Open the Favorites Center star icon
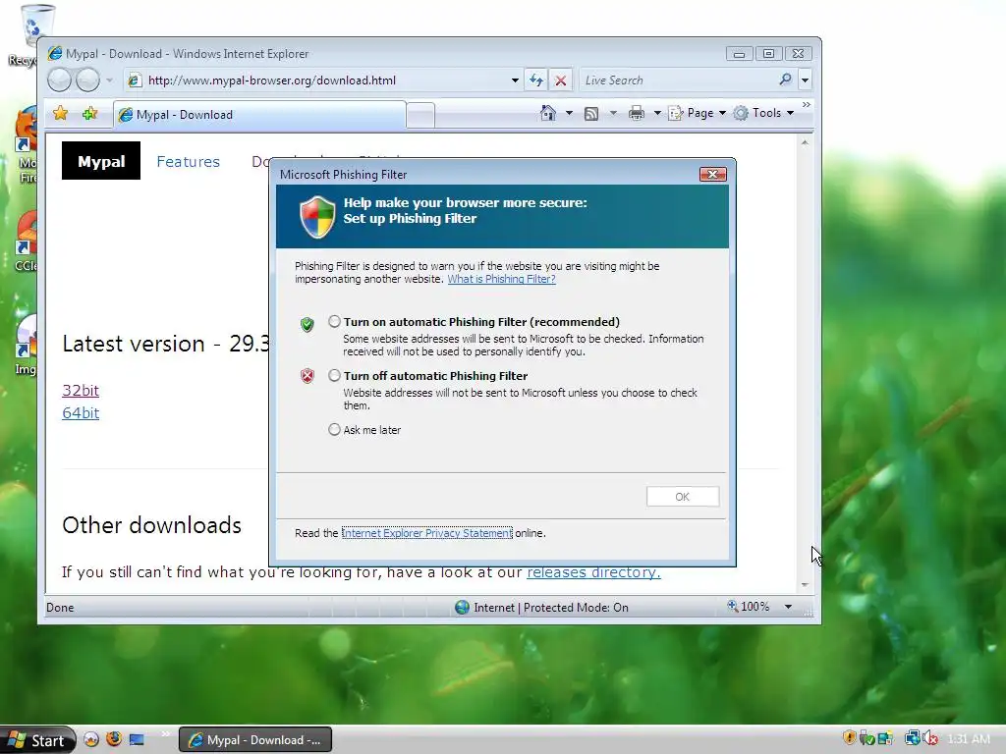Viewport: 1006px width, 754px height. (60, 114)
